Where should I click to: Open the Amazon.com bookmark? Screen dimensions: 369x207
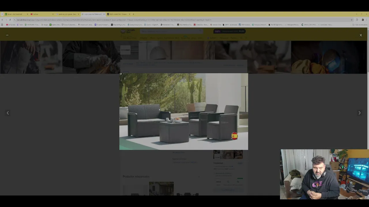(84, 25)
